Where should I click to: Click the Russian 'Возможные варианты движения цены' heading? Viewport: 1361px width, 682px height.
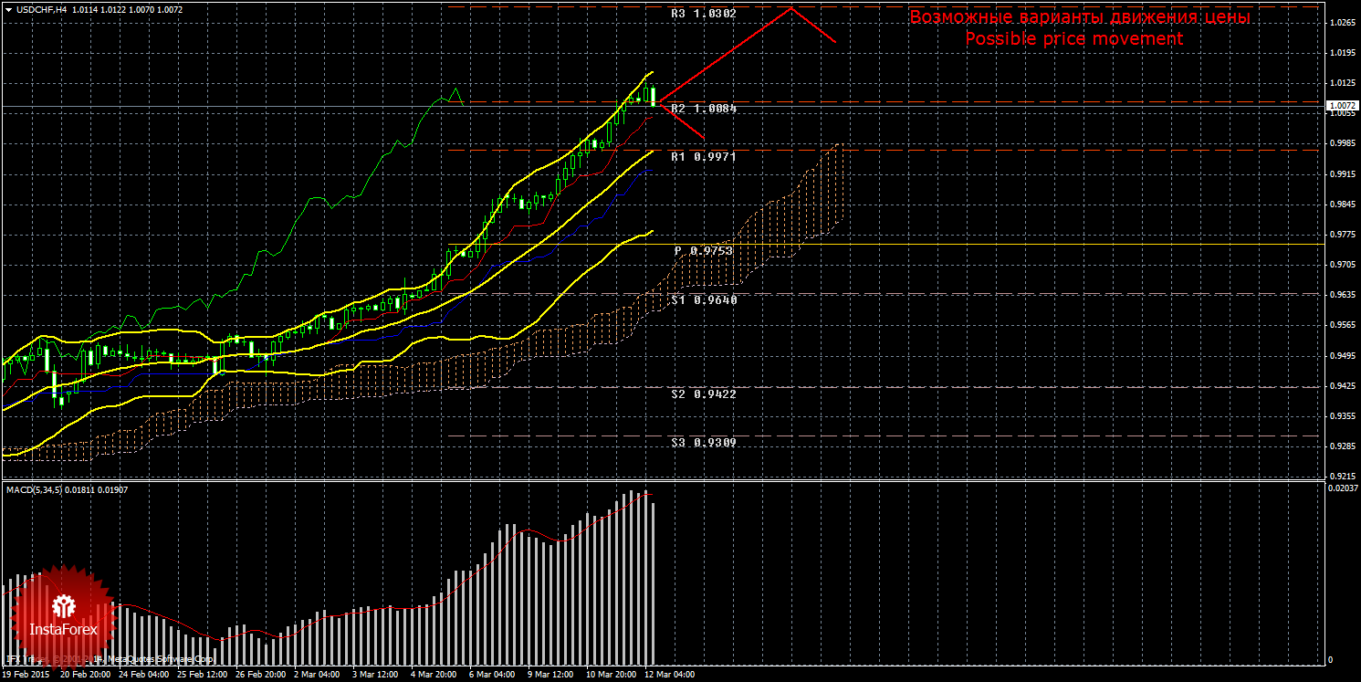[1080, 17]
